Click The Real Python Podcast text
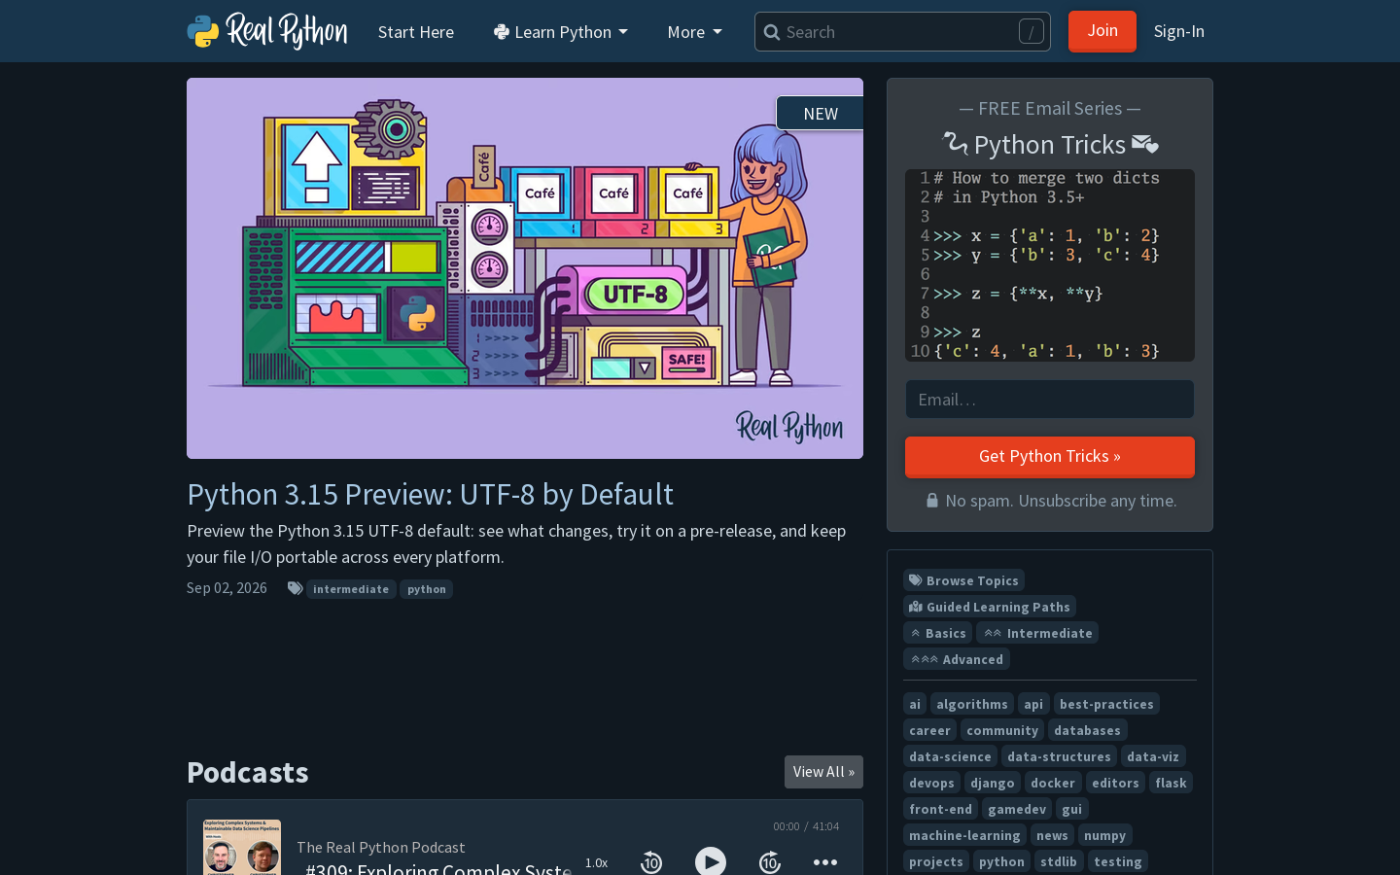This screenshot has width=1400, height=875. (381, 848)
